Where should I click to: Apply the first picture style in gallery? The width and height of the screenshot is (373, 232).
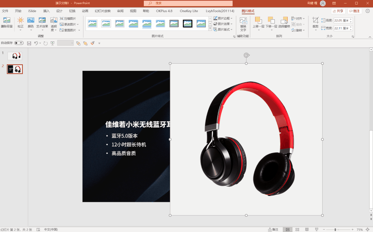pyautogui.click(x=93, y=24)
